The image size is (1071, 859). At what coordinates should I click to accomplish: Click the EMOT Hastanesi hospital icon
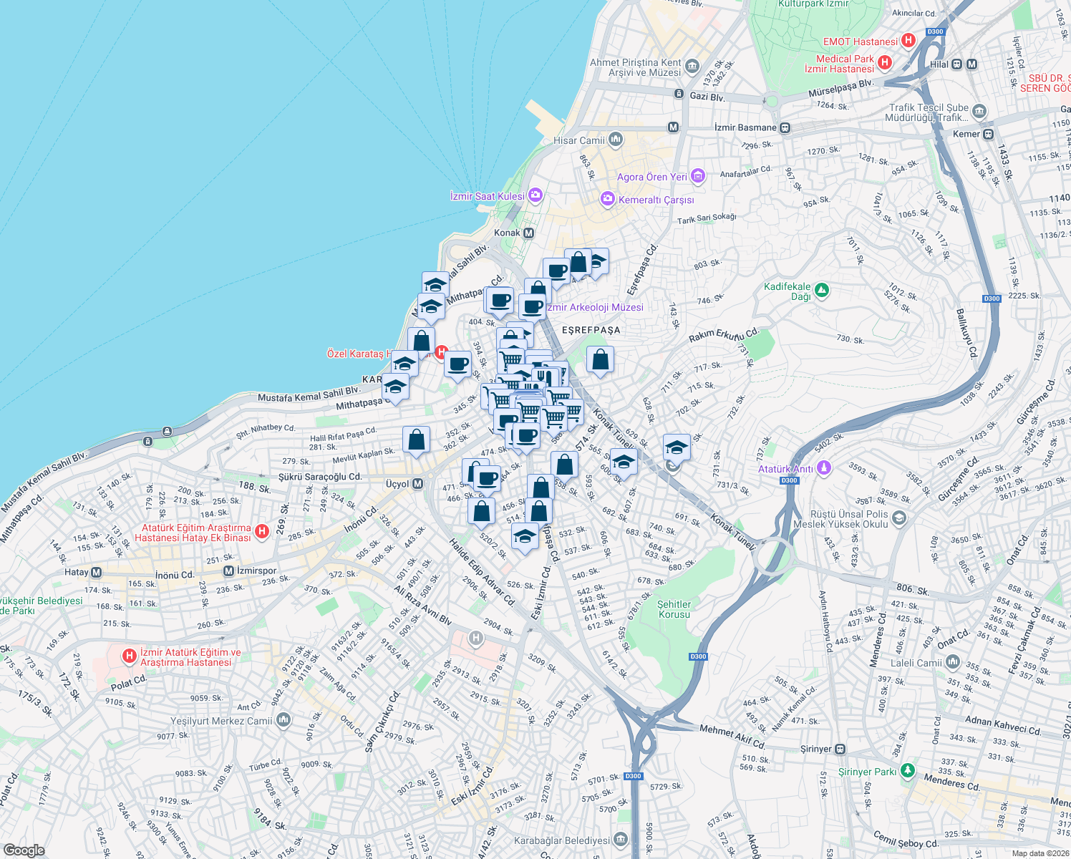pos(909,42)
